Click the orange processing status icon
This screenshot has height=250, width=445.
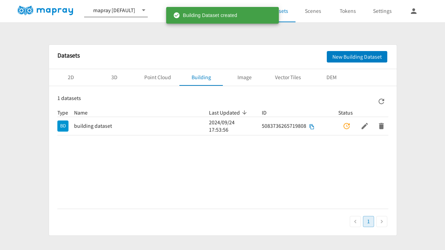point(346,126)
